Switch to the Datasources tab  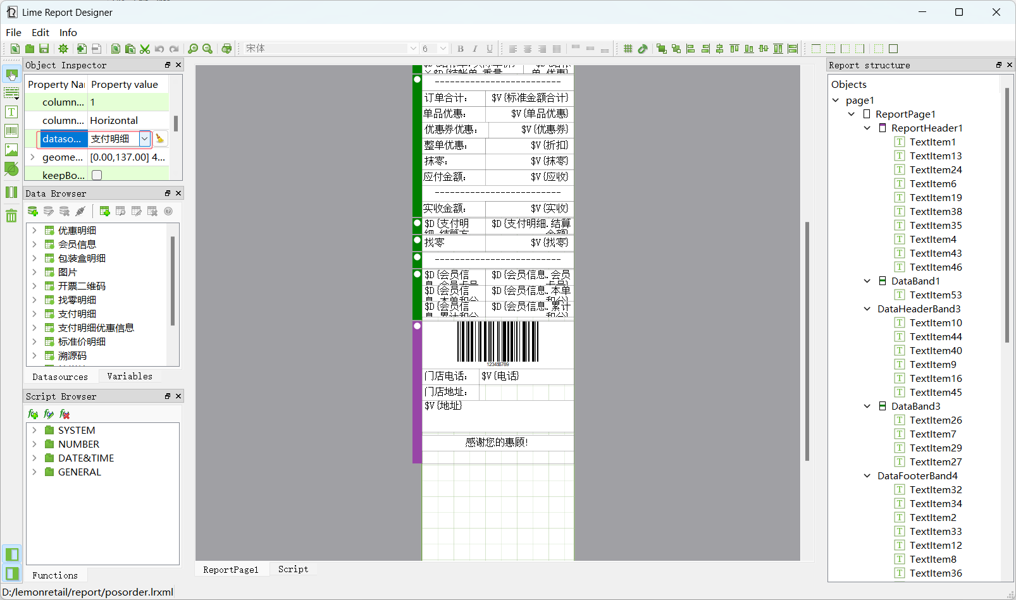click(60, 377)
